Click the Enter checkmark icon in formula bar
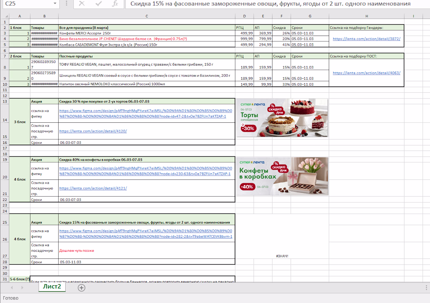 coord(99,4)
